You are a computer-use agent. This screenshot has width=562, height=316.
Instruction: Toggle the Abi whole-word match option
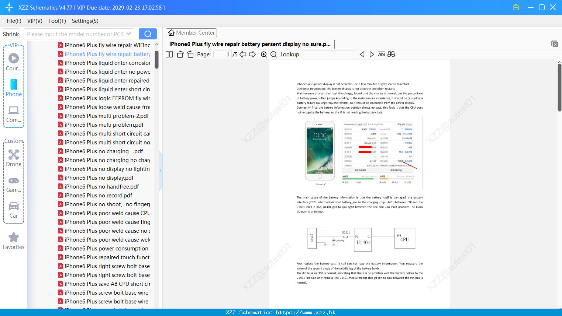(x=381, y=54)
